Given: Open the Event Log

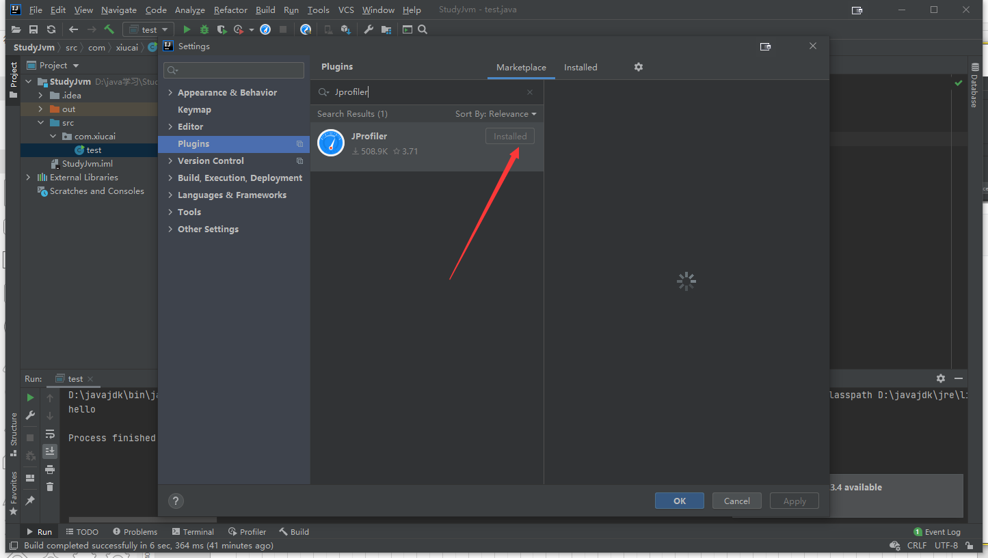Looking at the screenshot, I should click(x=937, y=531).
